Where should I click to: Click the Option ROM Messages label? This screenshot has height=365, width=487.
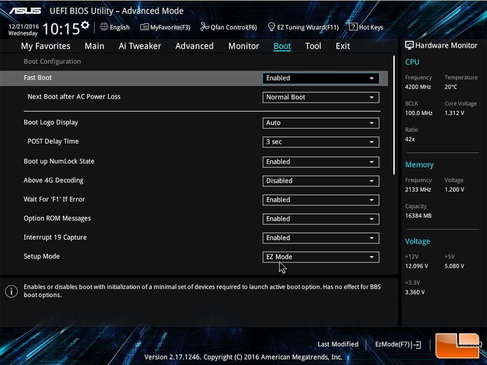pos(57,219)
